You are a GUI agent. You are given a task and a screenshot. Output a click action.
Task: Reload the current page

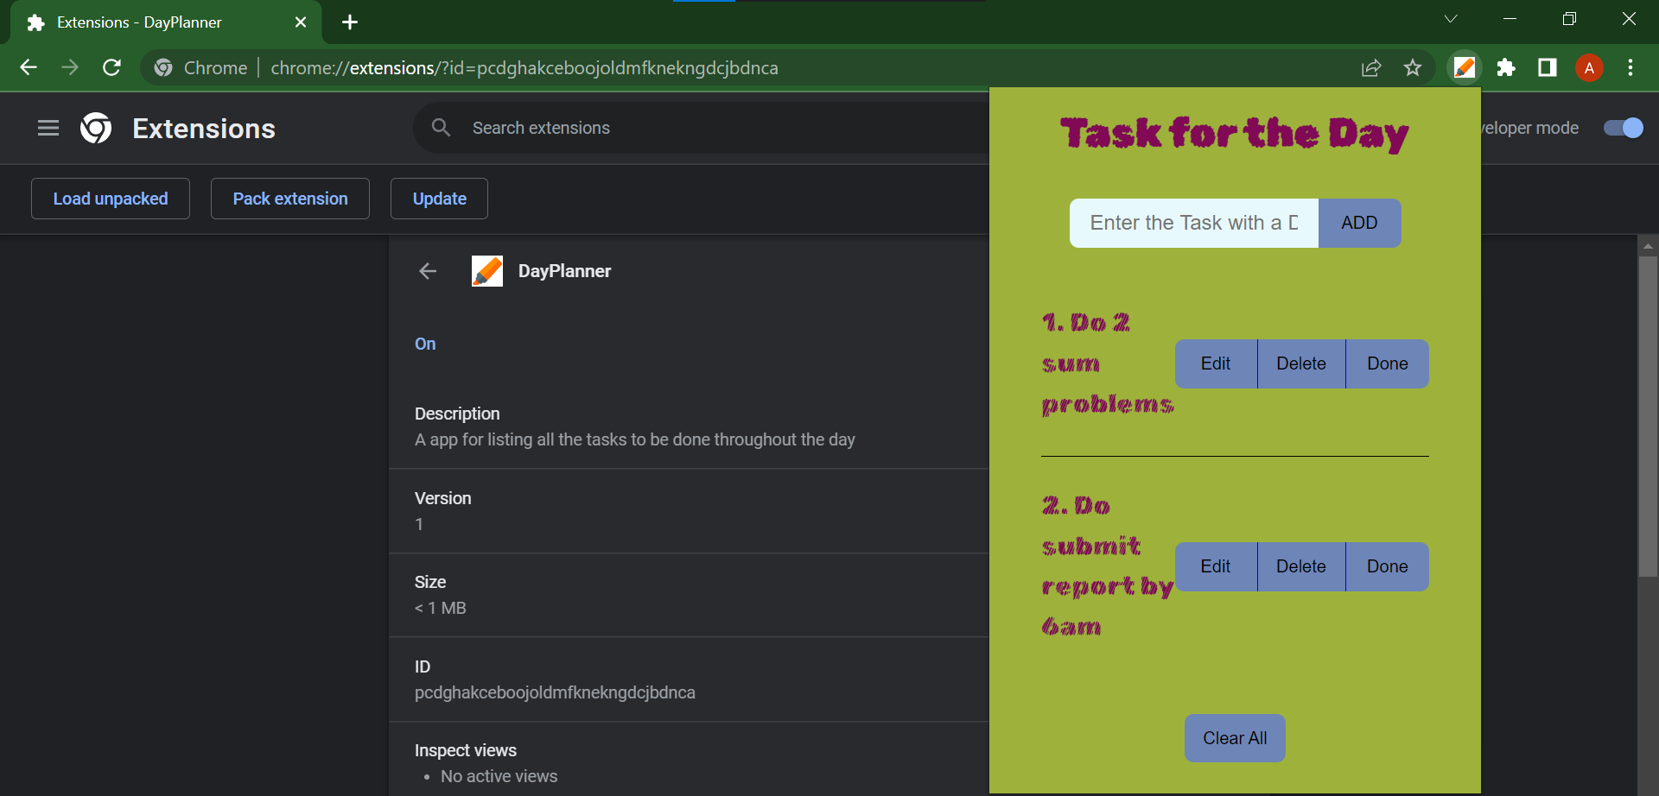111,68
